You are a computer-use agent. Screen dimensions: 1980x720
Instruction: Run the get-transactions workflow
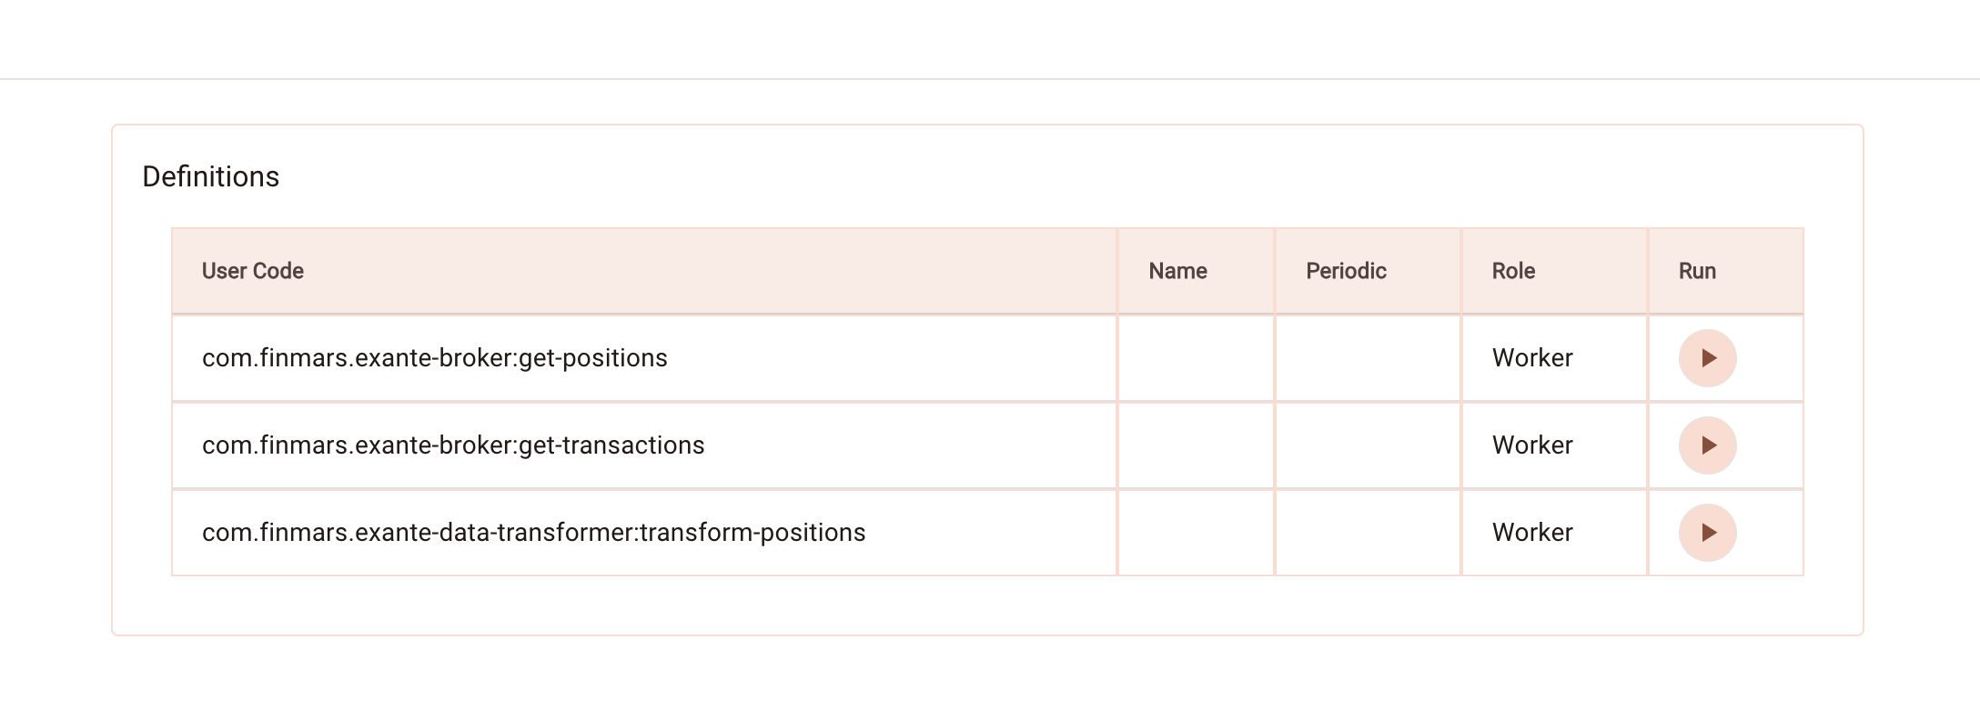click(1707, 445)
